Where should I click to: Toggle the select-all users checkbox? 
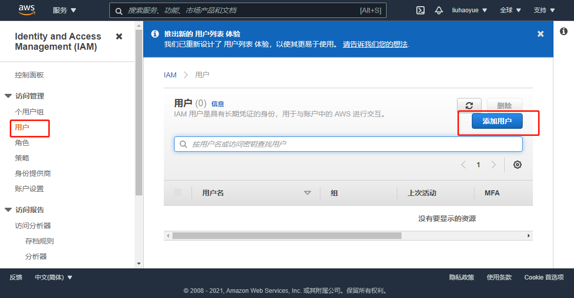click(x=178, y=192)
